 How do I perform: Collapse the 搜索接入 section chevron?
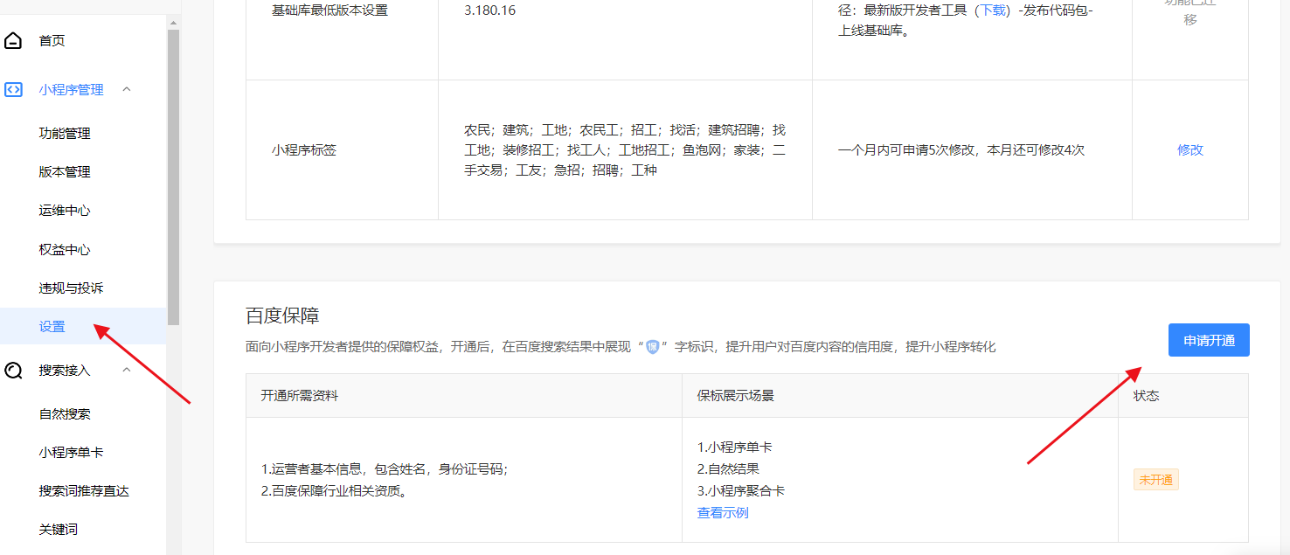point(127,370)
